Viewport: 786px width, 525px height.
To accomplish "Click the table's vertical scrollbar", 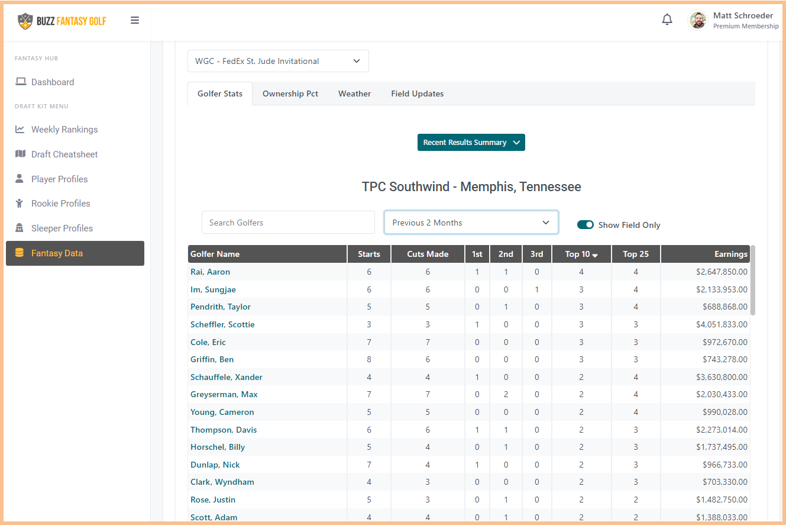I will (x=753, y=281).
